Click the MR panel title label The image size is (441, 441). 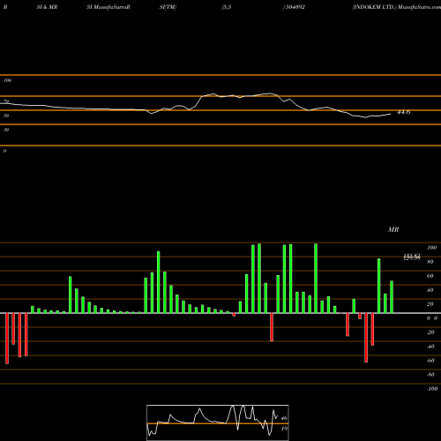point(393,229)
